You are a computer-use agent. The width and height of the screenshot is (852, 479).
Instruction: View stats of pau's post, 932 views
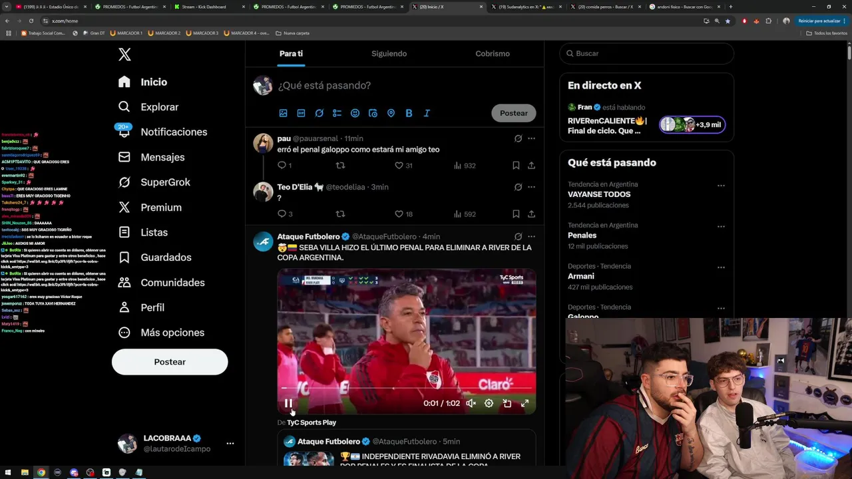(x=465, y=166)
